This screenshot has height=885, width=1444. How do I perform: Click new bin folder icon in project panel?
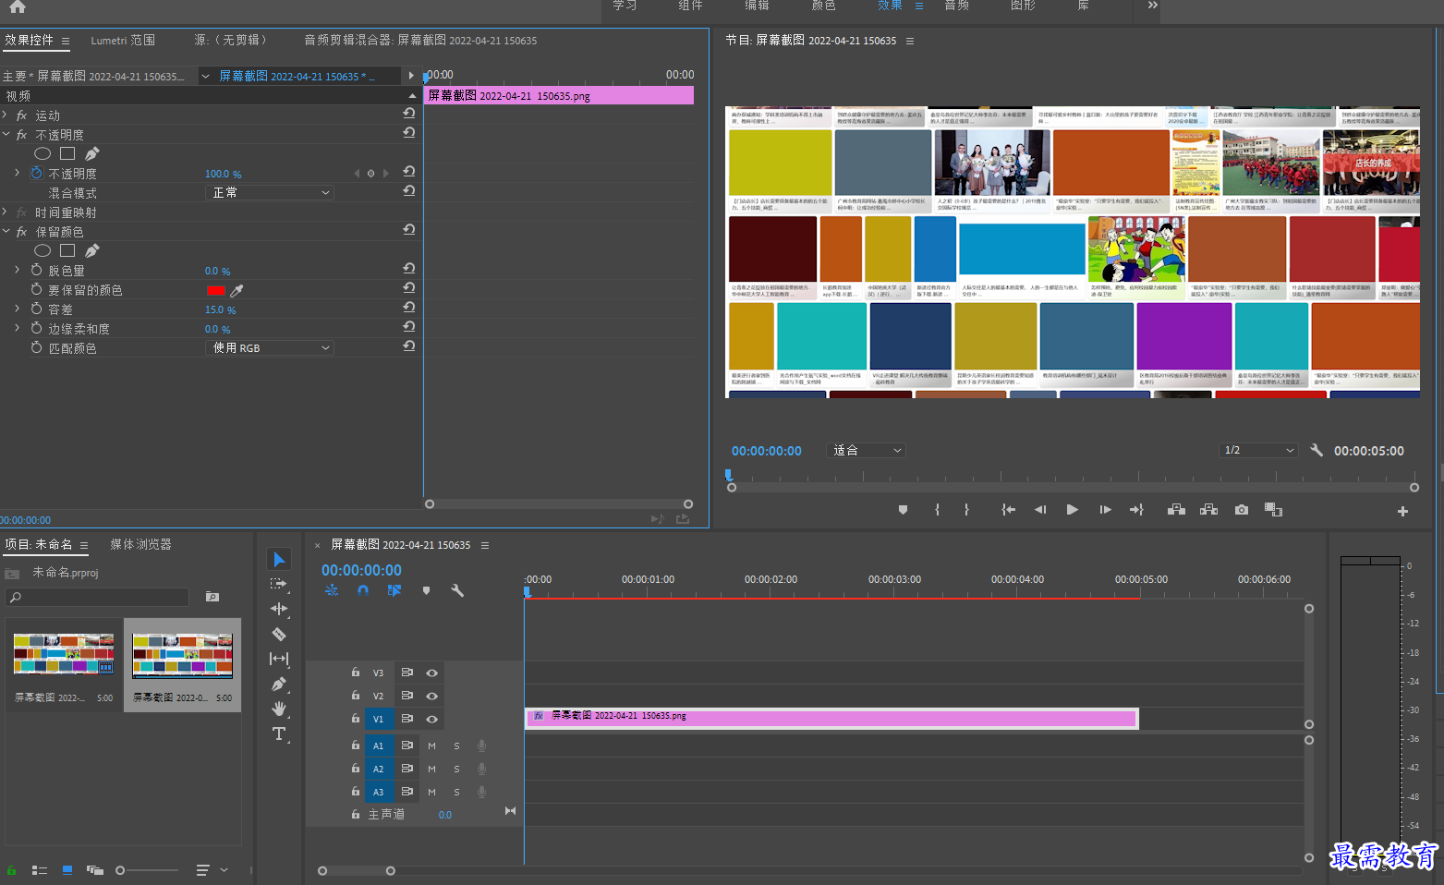click(212, 597)
